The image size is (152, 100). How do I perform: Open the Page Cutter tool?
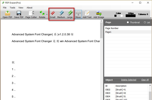(31, 14)
